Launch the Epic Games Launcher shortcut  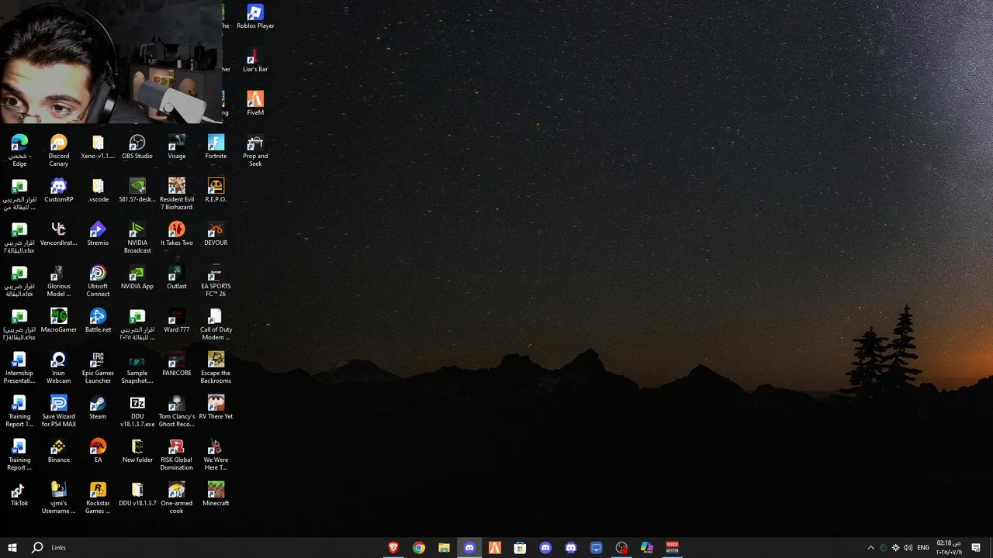pos(98,368)
